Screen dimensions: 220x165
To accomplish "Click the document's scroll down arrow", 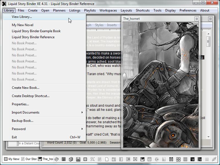I will [x=208, y=137].
